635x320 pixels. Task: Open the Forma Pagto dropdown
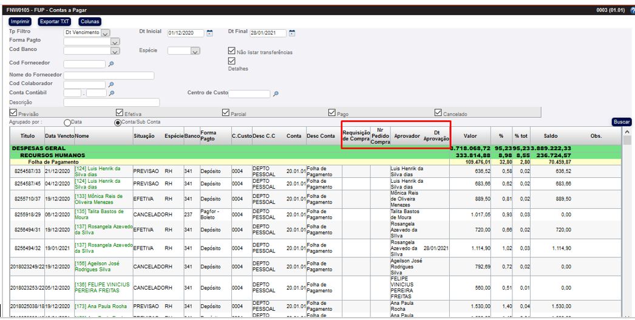(115, 42)
